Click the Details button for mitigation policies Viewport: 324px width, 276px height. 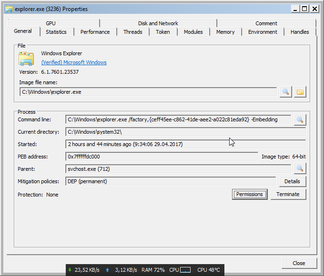point(293,181)
